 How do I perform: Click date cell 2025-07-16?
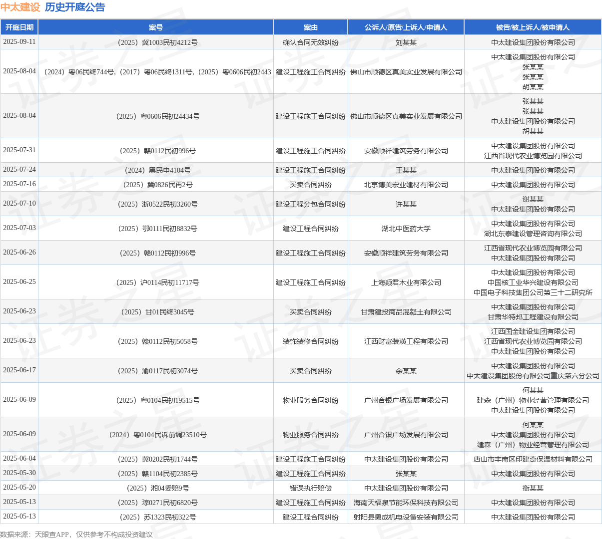pos(19,184)
